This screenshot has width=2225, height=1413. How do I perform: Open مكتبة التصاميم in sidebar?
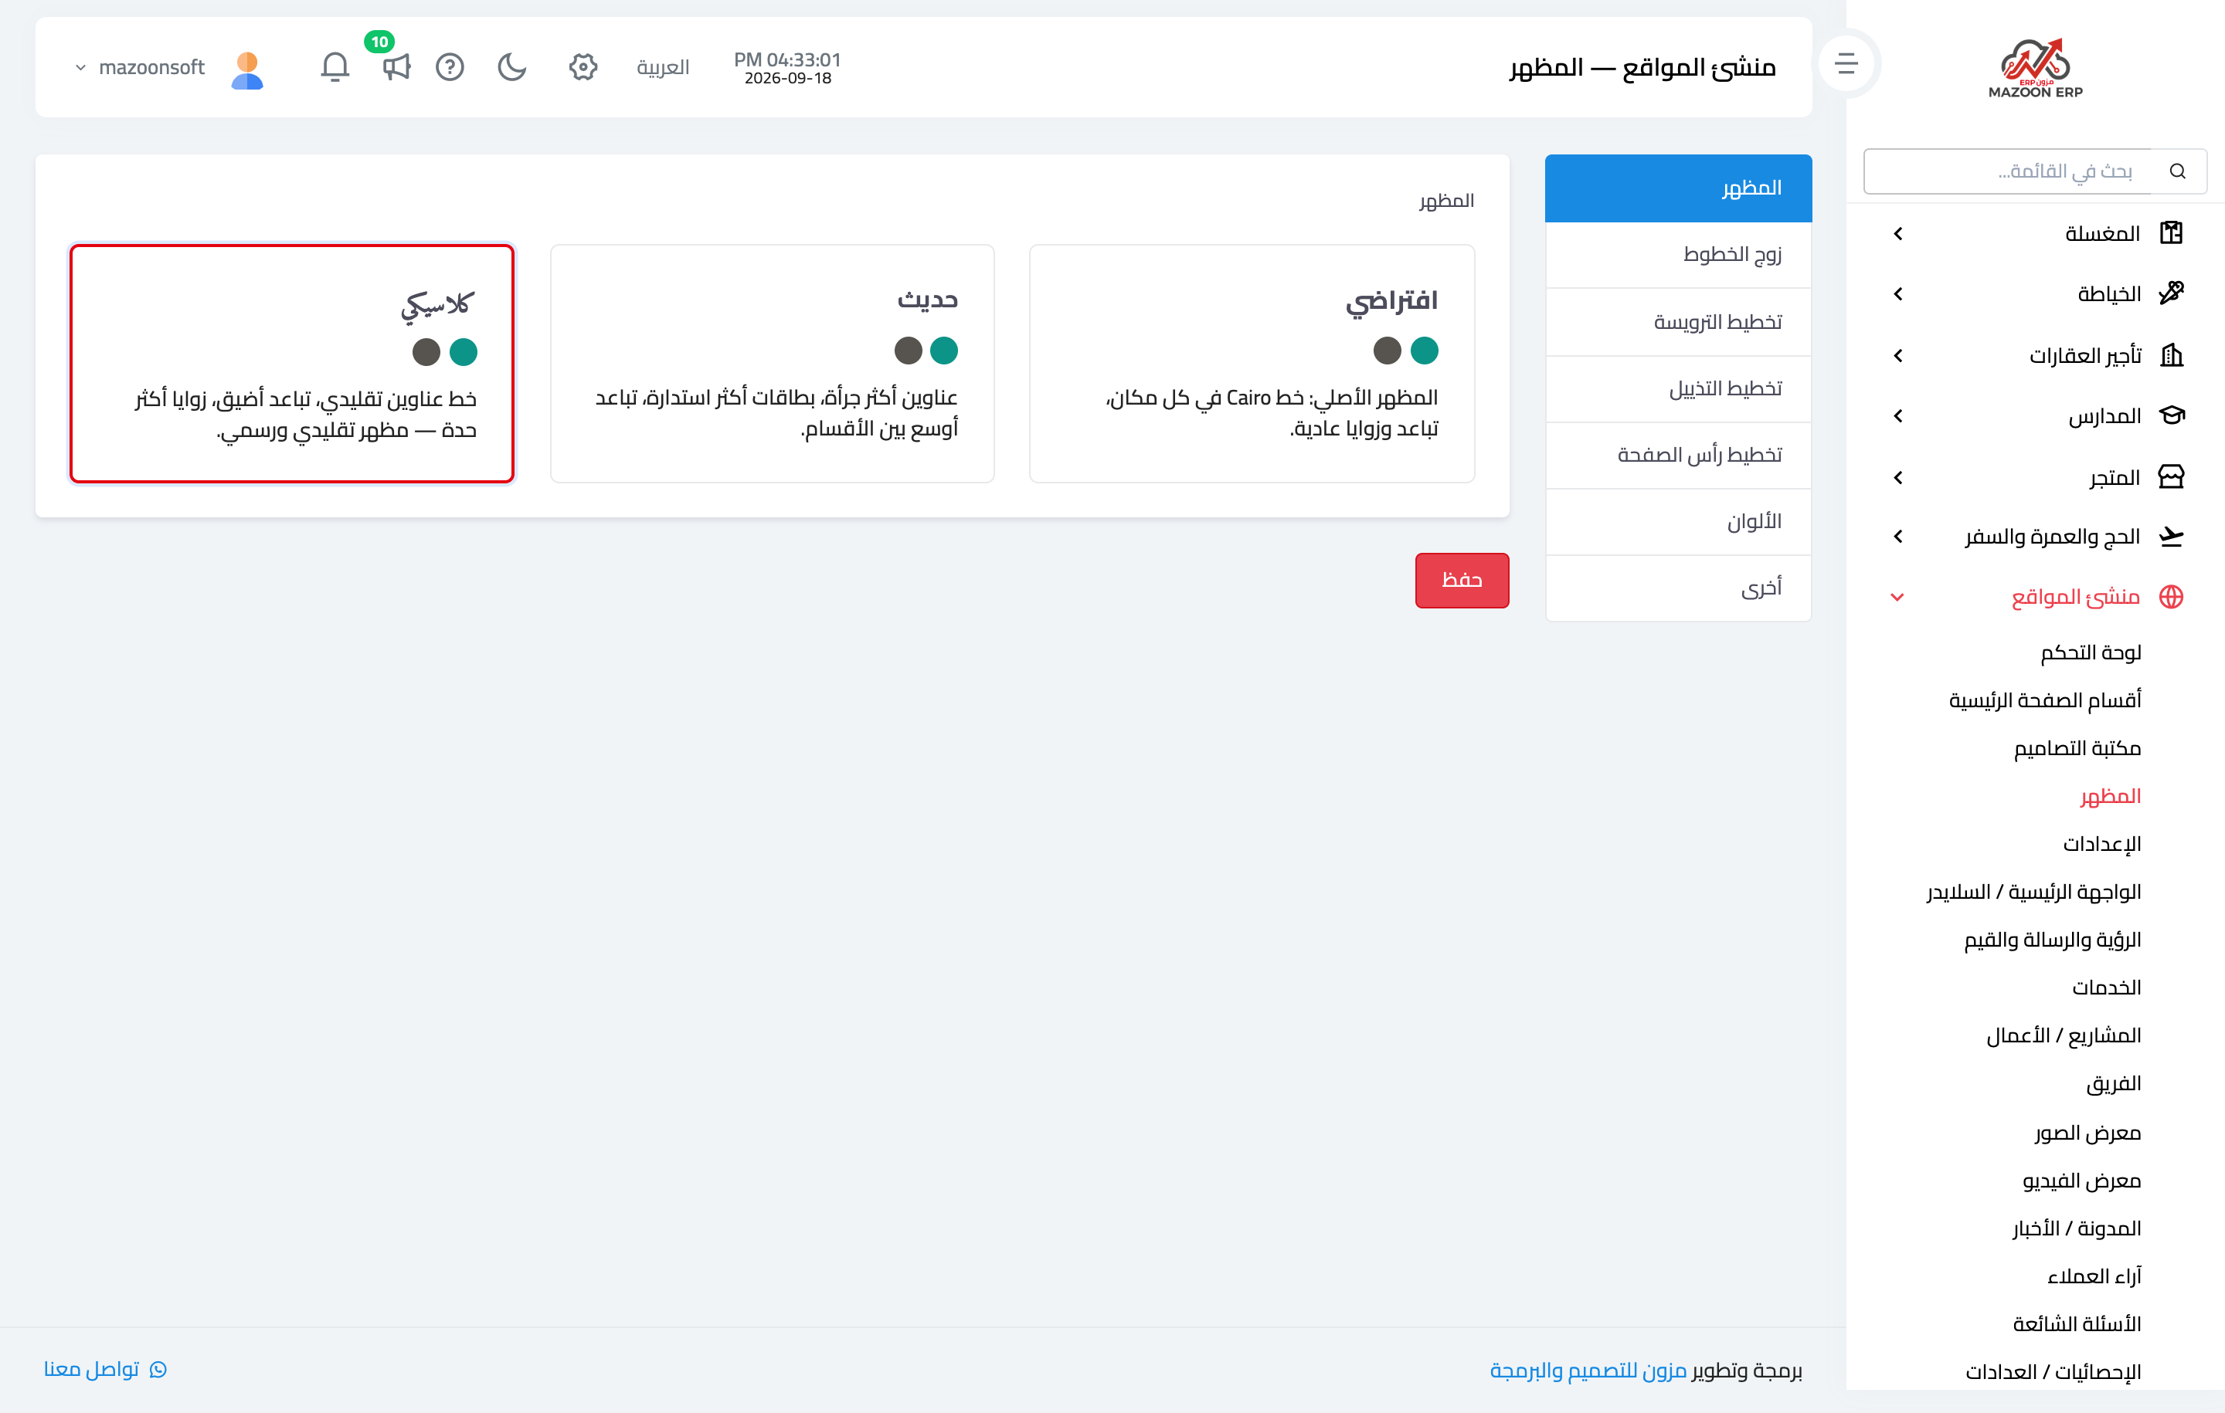pos(2077,749)
